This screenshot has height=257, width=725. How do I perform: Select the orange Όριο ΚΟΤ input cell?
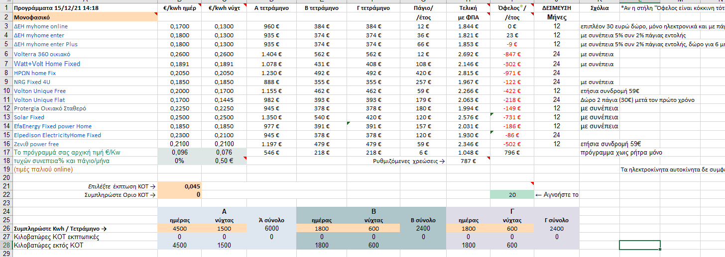pyautogui.click(x=179, y=195)
